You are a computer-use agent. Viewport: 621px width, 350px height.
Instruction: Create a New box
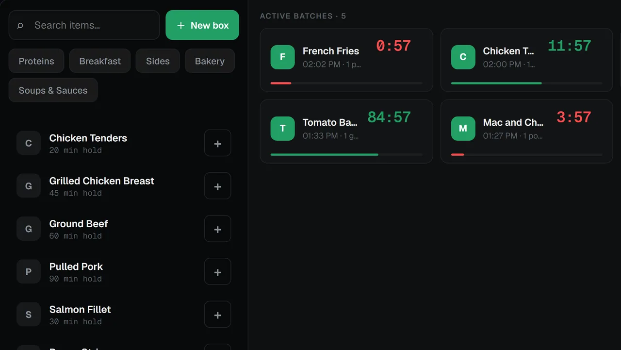(x=202, y=25)
